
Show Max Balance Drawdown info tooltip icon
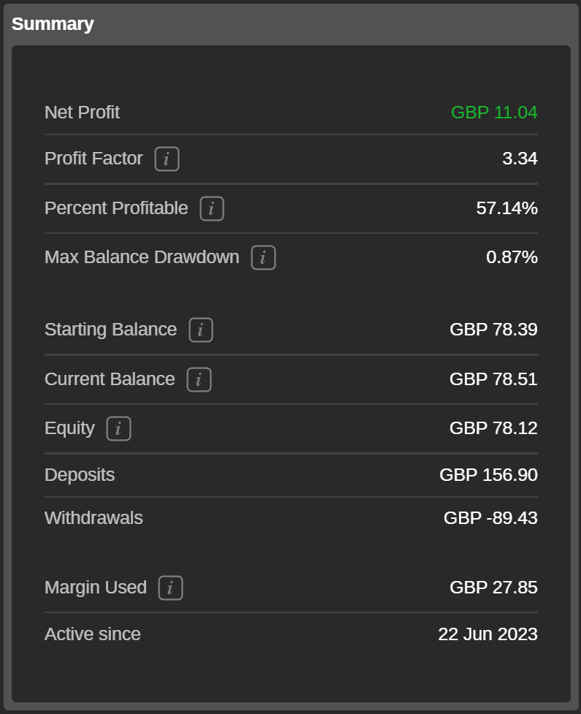pyautogui.click(x=263, y=257)
